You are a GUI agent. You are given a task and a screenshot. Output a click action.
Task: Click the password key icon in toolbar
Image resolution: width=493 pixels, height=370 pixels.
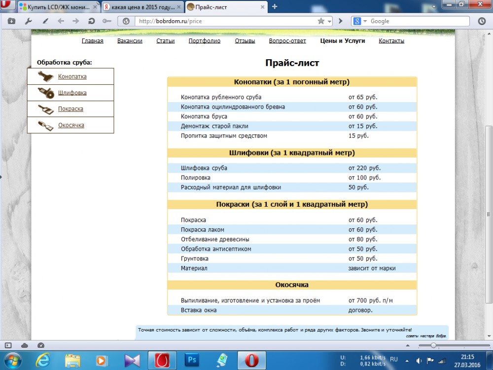coord(106,21)
